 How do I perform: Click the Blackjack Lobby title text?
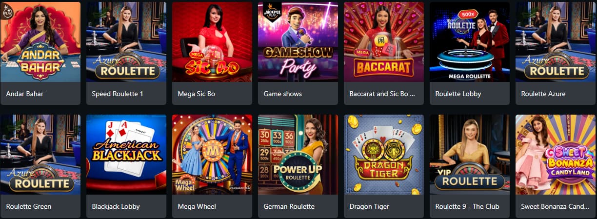116,206
